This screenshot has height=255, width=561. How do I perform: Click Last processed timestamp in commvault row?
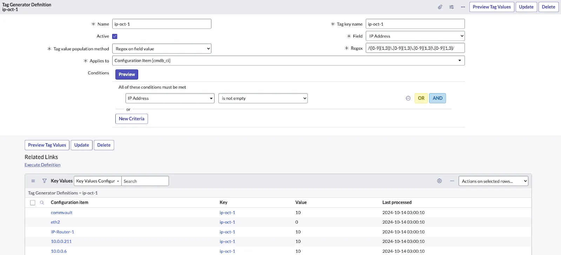click(x=404, y=213)
